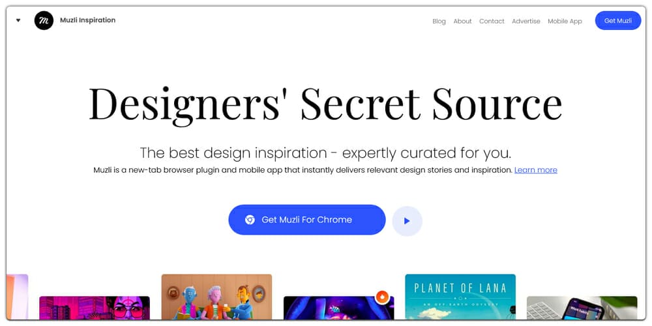Open the phone mockup thumbnail on the right
This screenshot has width=652, height=326.
582,308
